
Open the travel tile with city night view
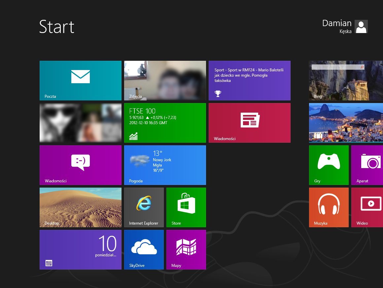tap(346, 123)
